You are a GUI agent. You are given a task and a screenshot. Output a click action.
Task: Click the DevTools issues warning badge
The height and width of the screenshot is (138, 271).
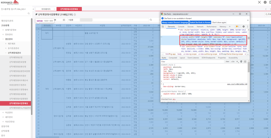click(x=238, y=27)
